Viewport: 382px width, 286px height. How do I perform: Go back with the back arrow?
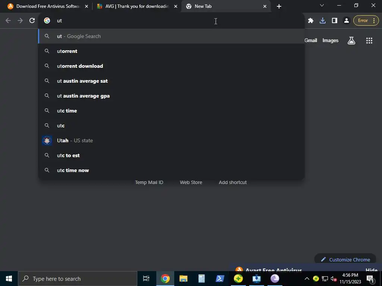tap(8, 21)
